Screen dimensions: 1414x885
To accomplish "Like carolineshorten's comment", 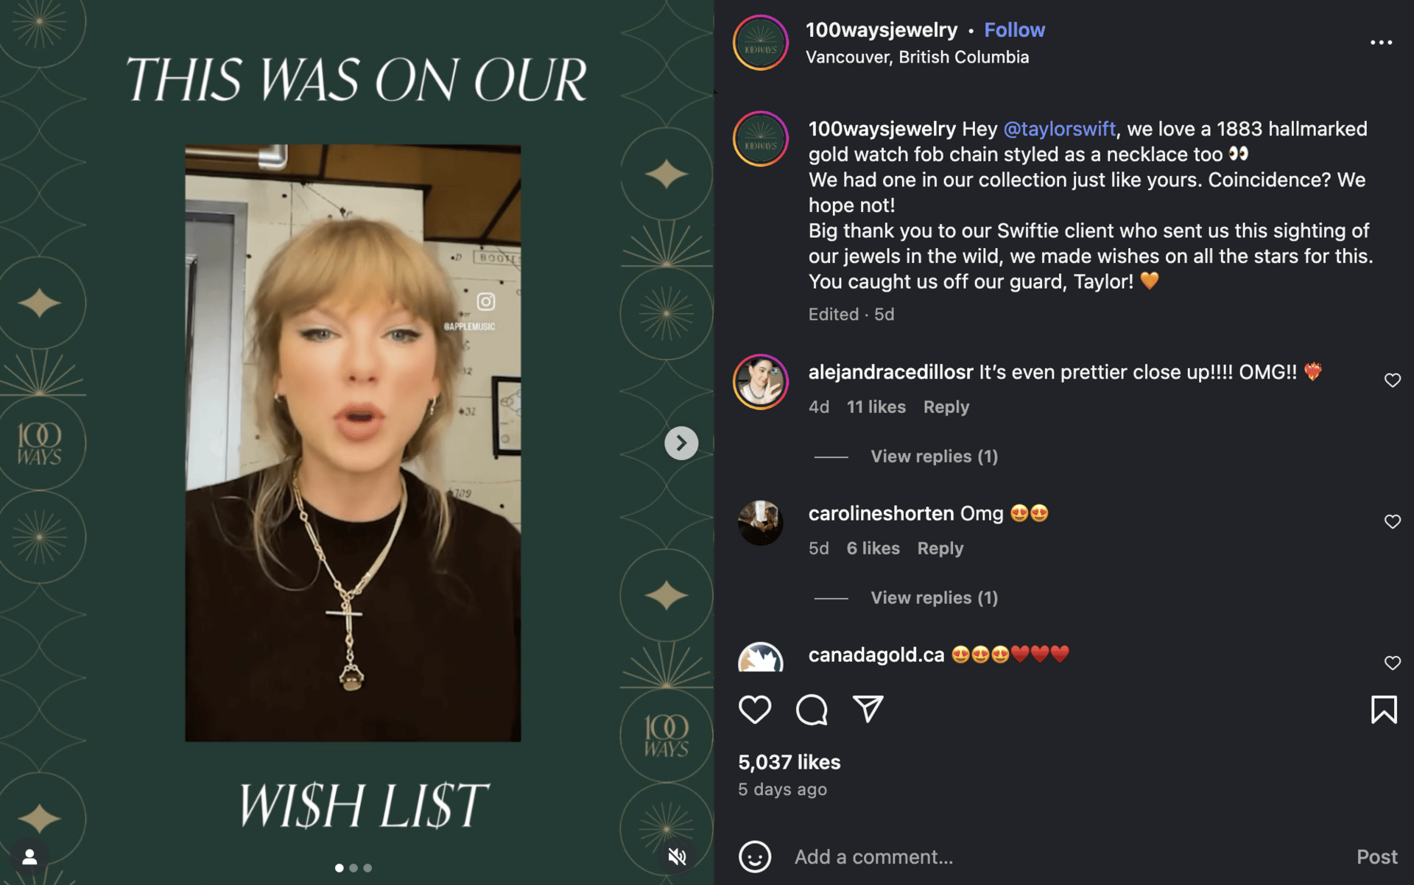I will coord(1392,521).
